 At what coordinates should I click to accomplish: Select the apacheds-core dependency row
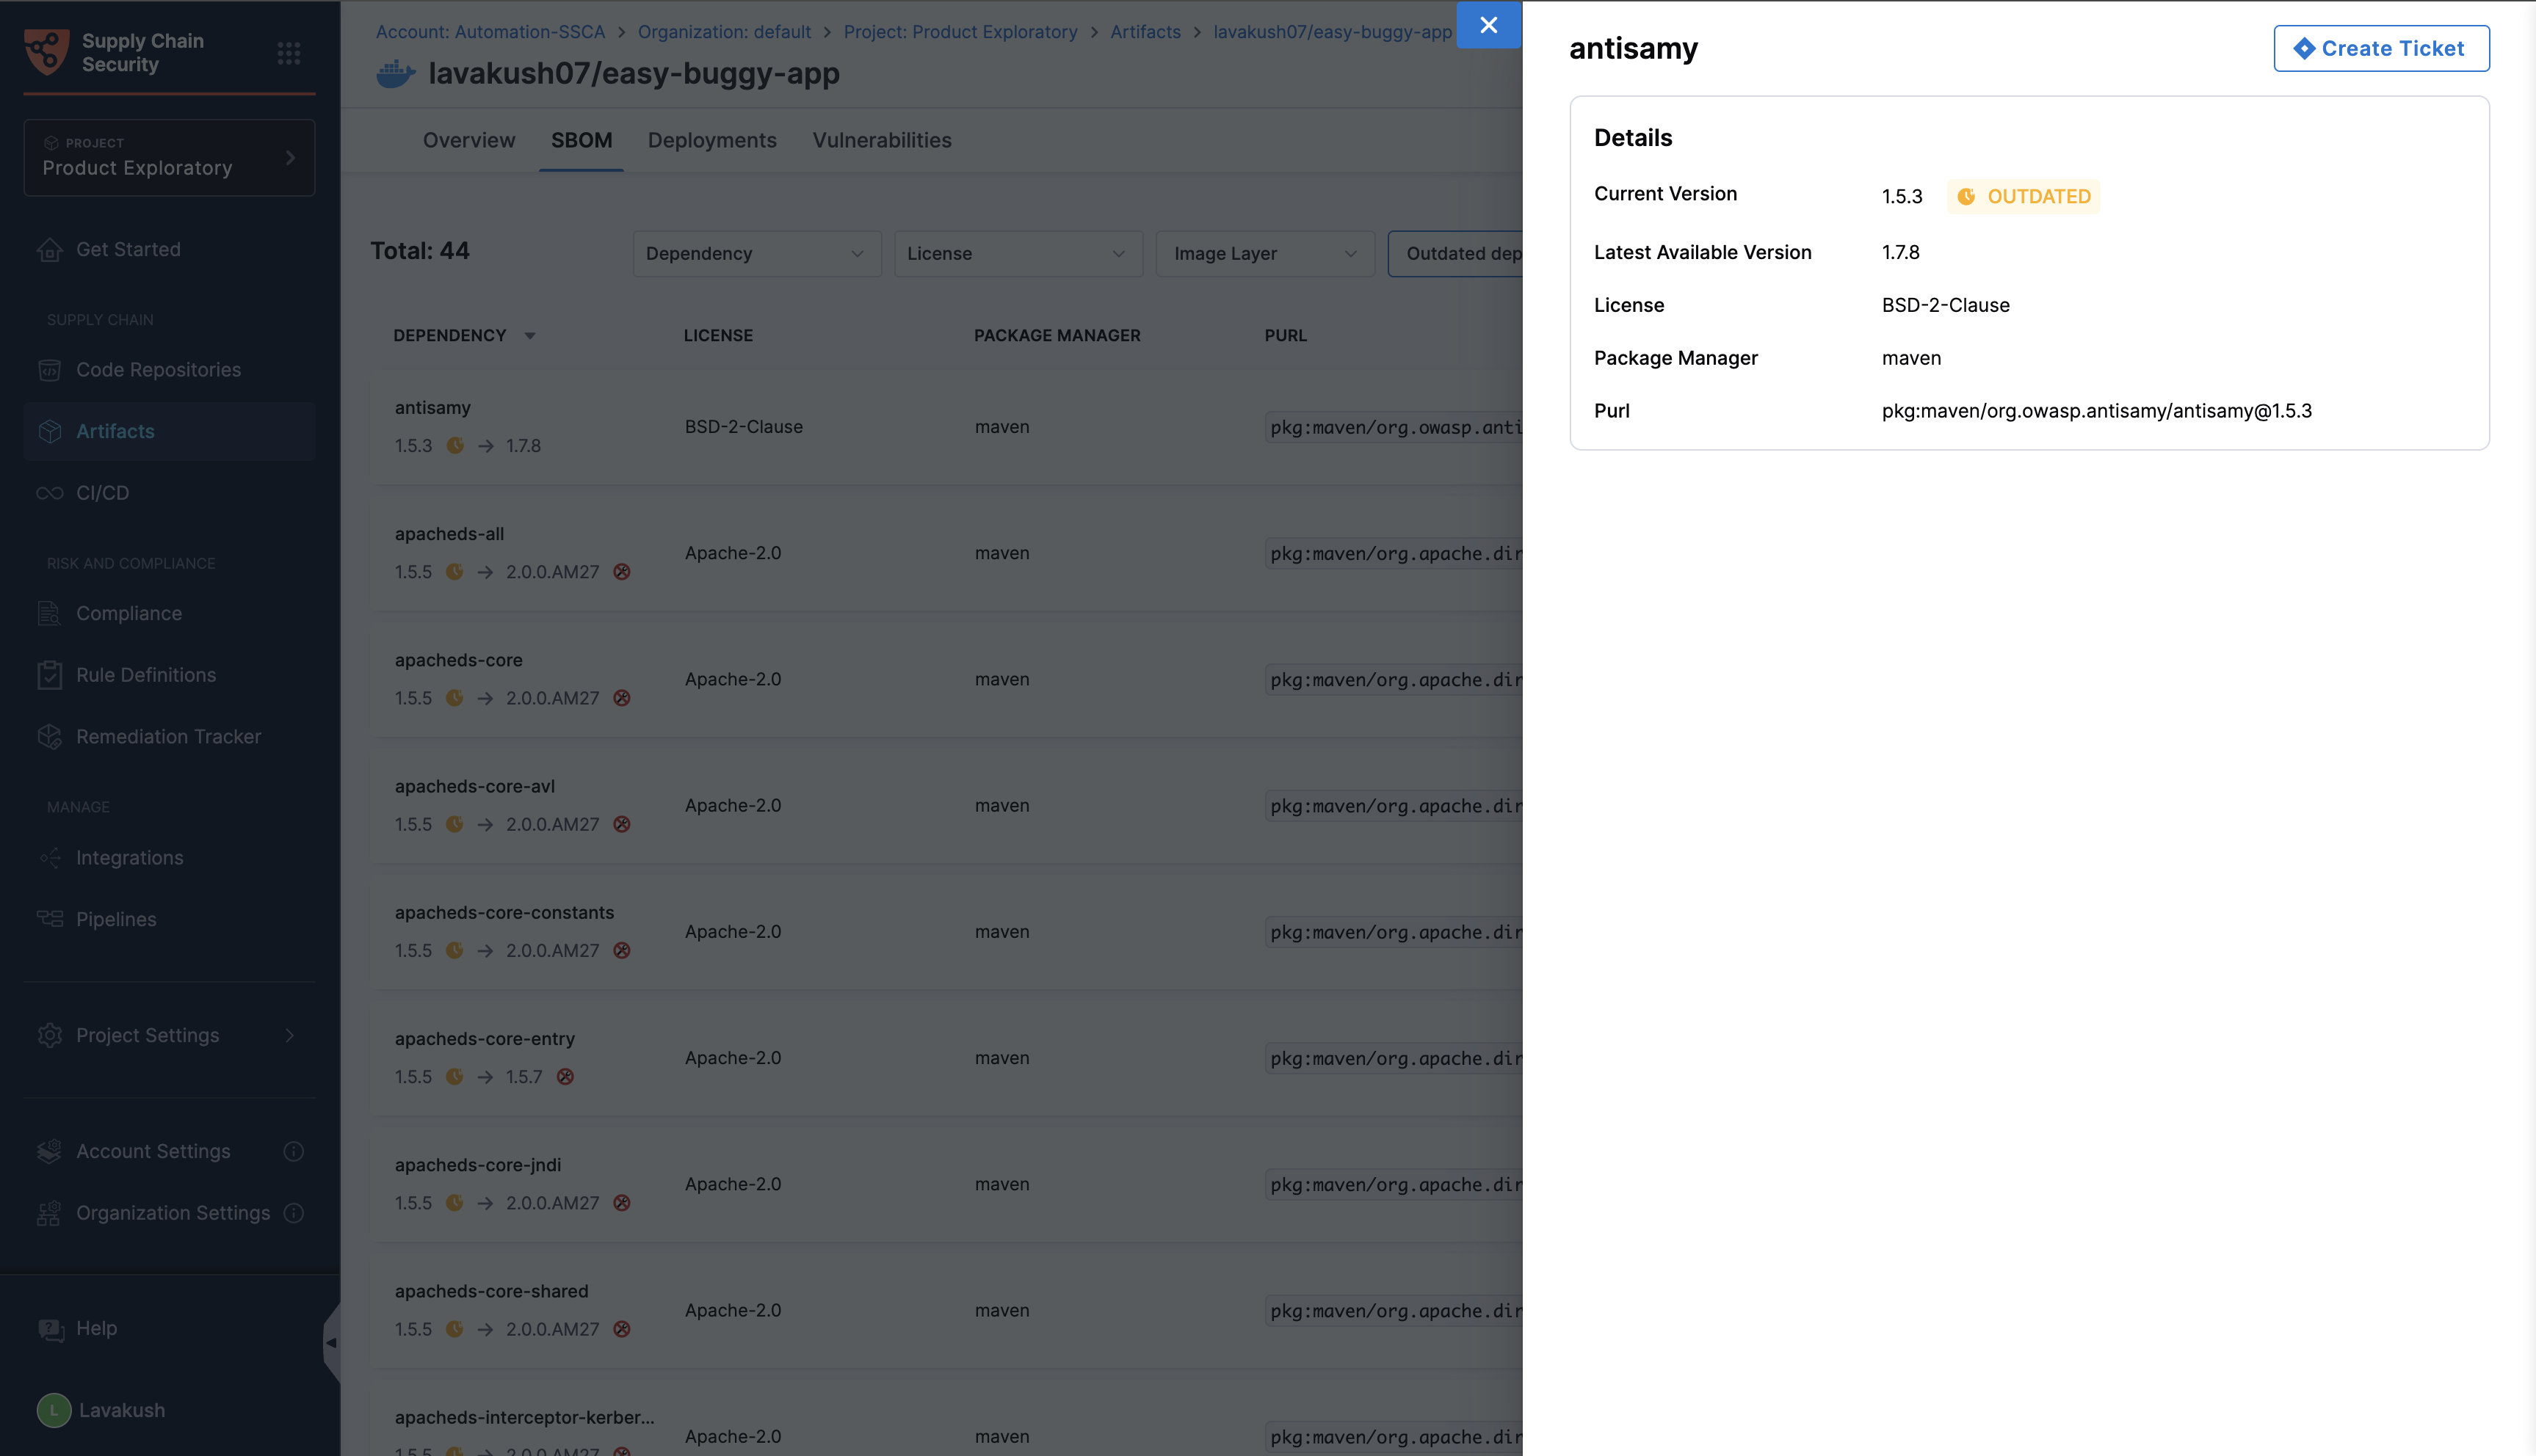click(946, 679)
